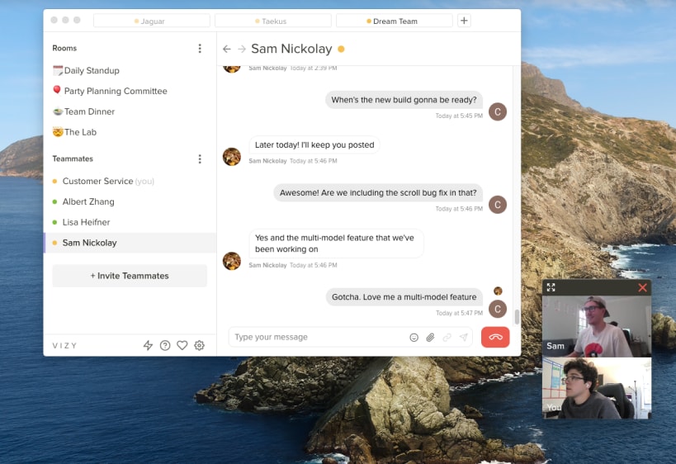Image resolution: width=676 pixels, height=464 pixels.
Task: Add a new team with plus button
Action: coord(464,21)
